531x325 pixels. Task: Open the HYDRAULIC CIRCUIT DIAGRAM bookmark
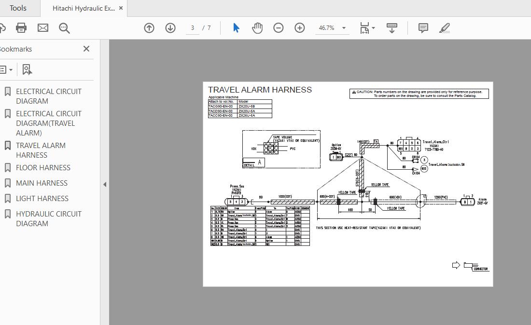pos(49,218)
